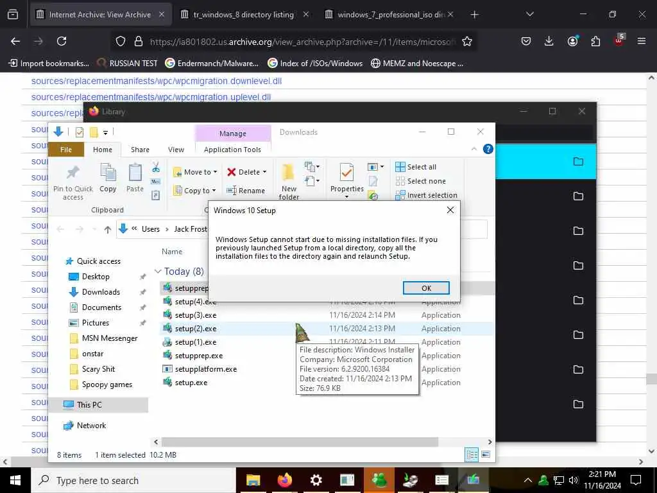Click Name column header

point(172,252)
